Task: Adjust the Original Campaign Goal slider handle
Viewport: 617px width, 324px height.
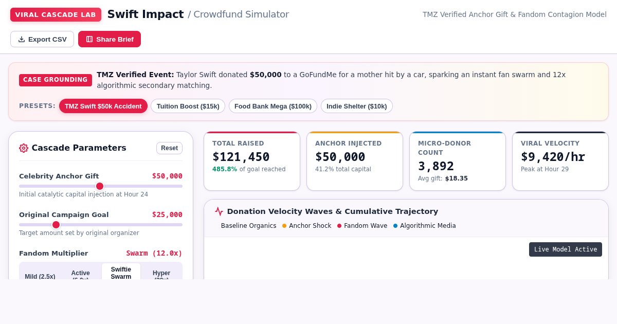Action: pos(56,225)
